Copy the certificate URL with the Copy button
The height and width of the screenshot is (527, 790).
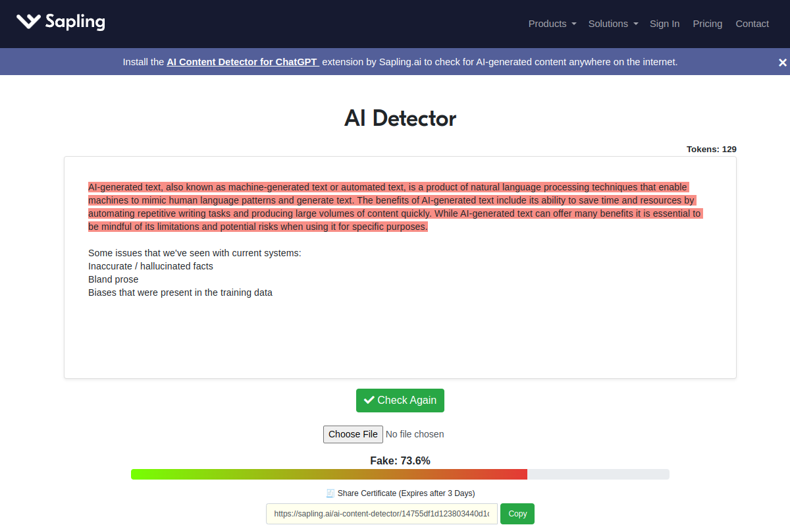[517, 513]
